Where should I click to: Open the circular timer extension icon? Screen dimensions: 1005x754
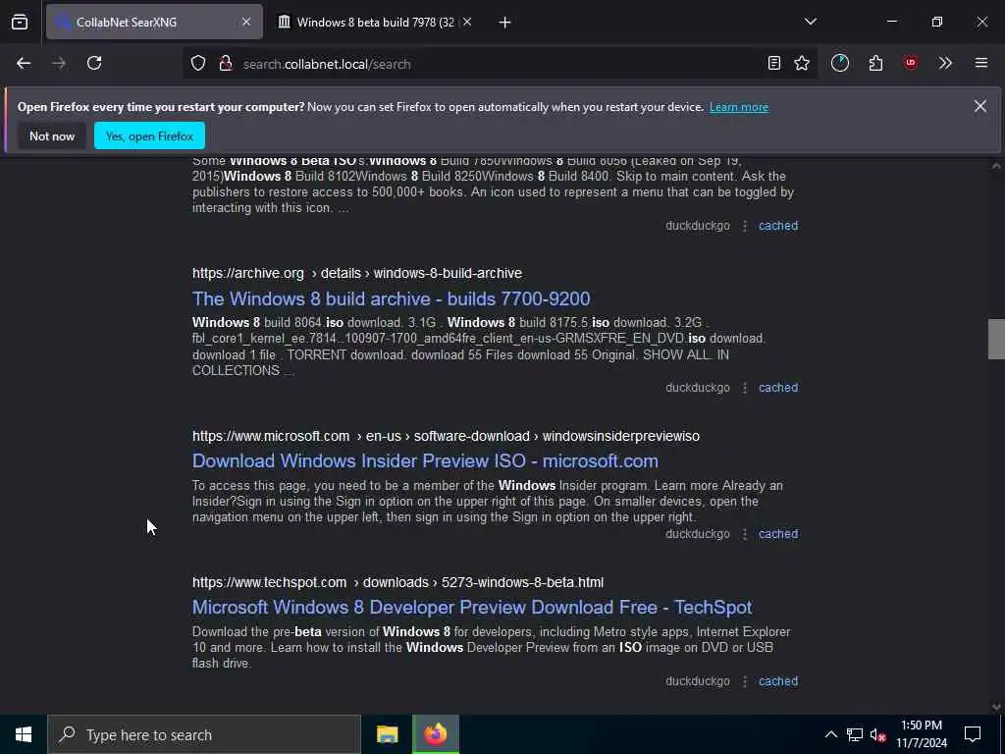coord(840,64)
